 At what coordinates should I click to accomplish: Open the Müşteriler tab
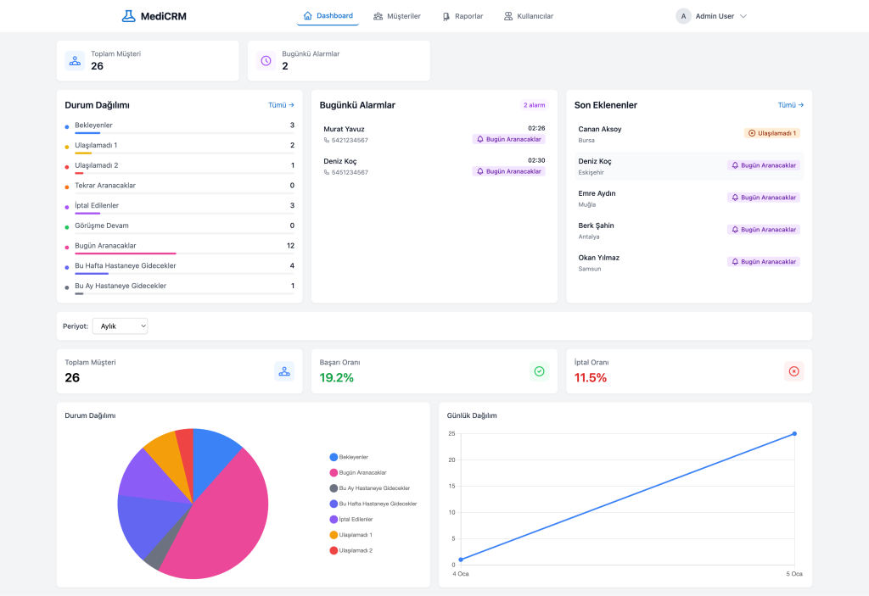coord(397,16)
